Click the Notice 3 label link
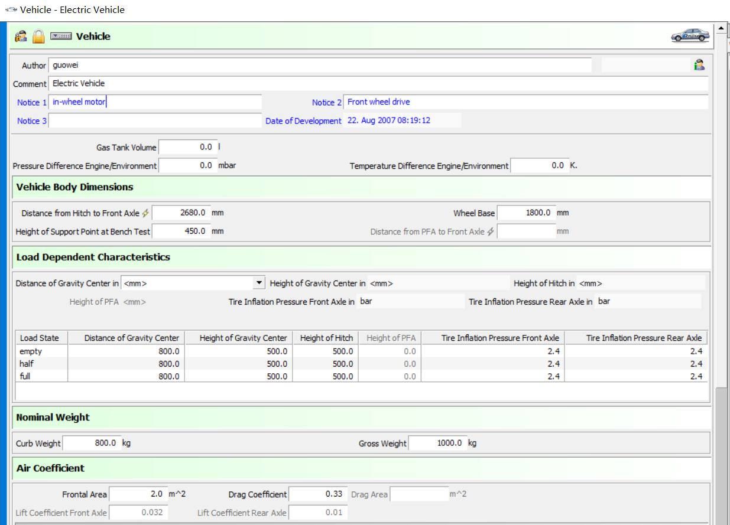This screenshot has height=525, width=730. coord(32,121)
